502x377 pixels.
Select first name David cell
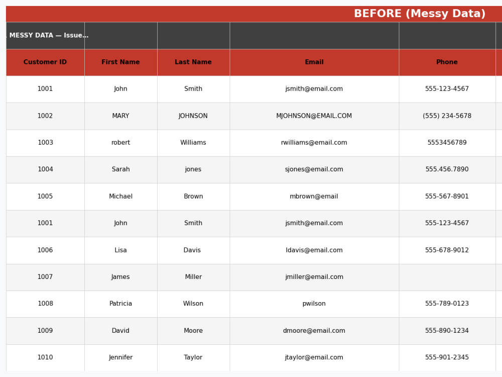pyautogui.click(x=120, y=331)
